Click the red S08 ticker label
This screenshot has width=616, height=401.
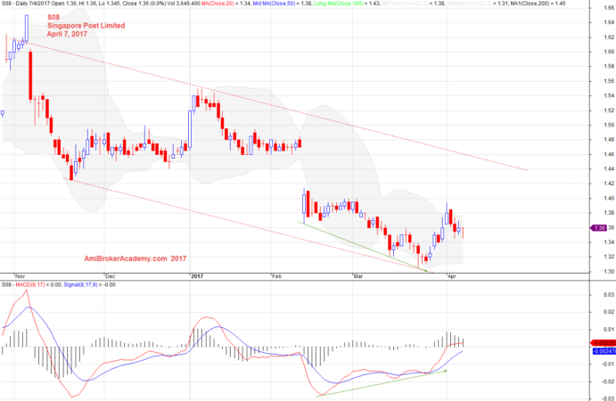point(53,17)
